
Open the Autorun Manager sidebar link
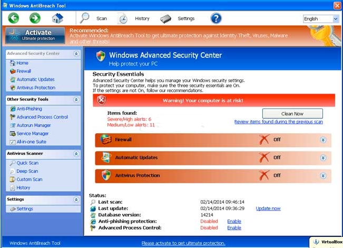tap(34, 125)
